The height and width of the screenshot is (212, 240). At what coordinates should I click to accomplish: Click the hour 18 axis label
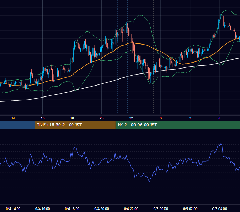[x=72, y=118]
